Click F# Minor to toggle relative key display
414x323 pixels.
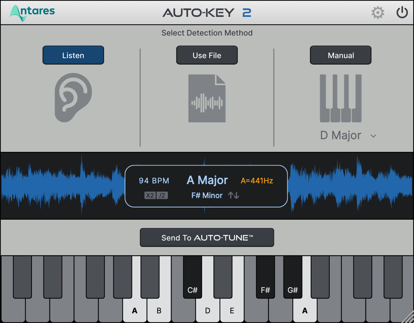pyautogui.click(x=207, y=195)
